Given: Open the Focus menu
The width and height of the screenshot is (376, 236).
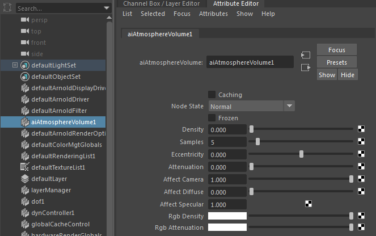Looking at the screenshot, I should [x=182, y=14].
